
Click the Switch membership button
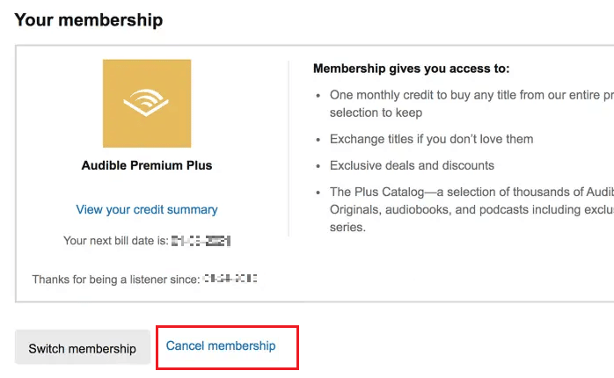(82, 348)
